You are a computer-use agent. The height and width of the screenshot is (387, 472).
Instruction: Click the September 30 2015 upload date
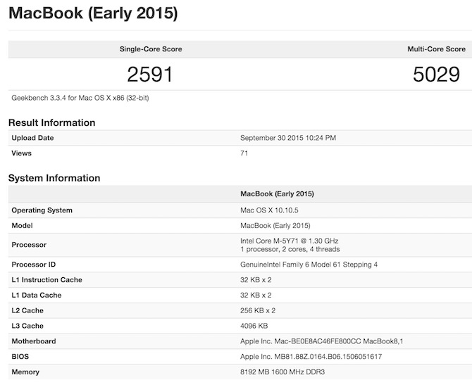point(288,138)
